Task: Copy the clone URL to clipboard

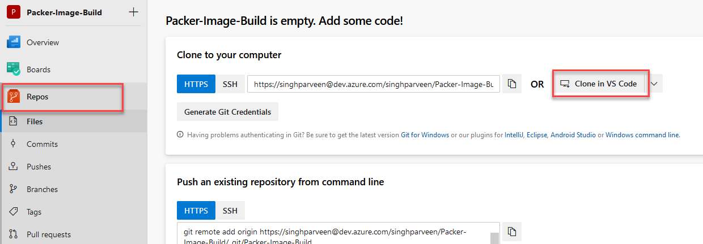Action: [512, 84]
